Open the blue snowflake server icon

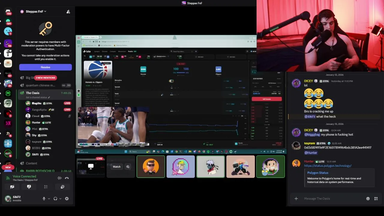8,143
